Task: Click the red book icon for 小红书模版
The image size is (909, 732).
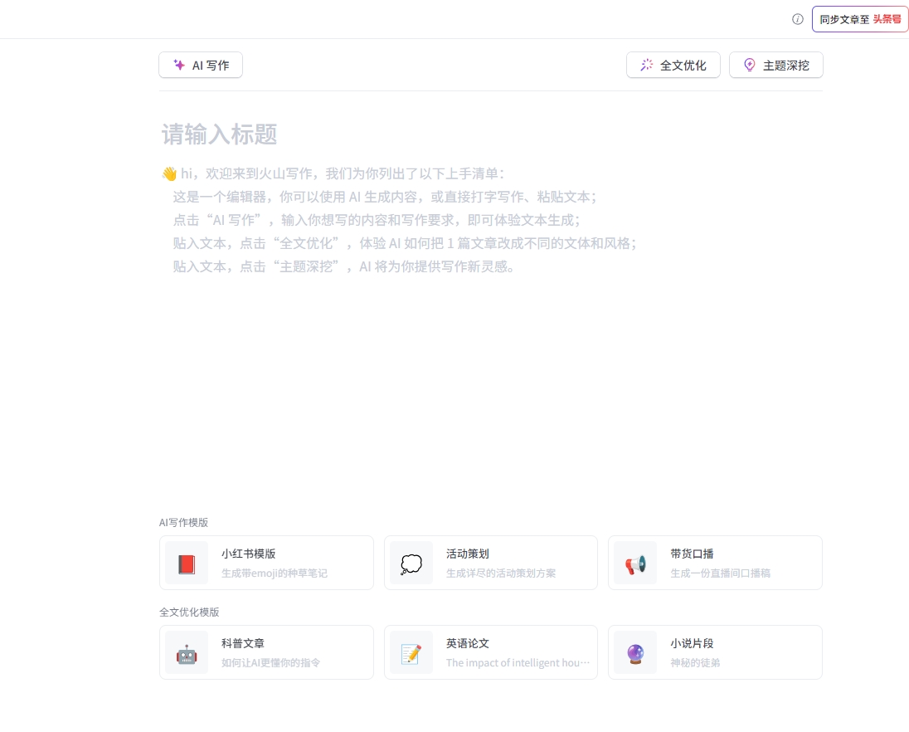Action: (187, 564)
